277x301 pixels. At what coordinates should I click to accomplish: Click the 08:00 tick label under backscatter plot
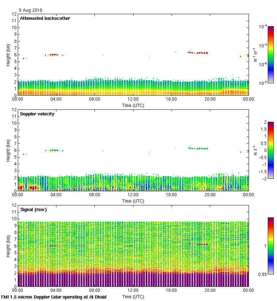tap(95, 99)
